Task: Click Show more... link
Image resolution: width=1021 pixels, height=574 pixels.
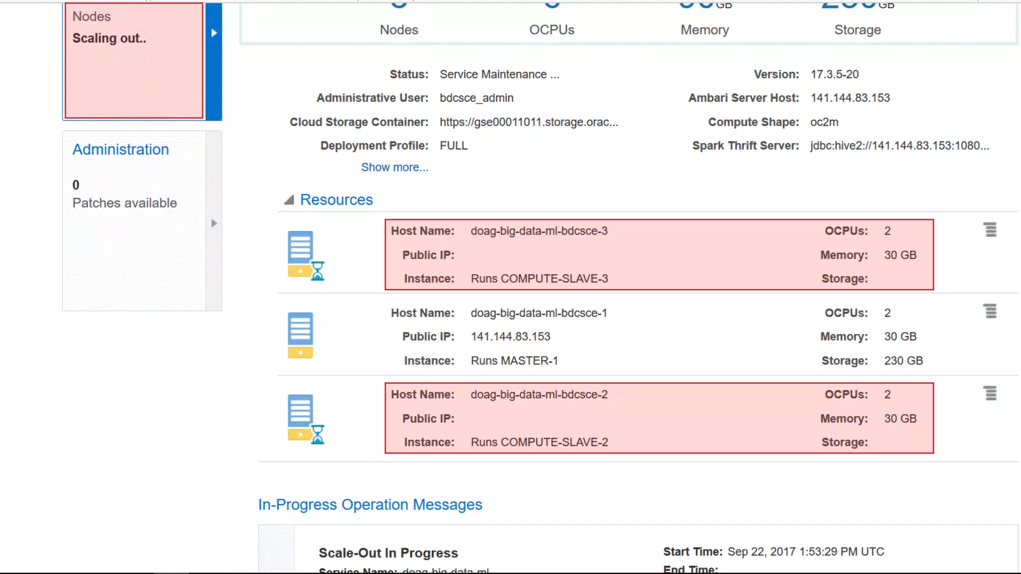Action: [394, 167]
